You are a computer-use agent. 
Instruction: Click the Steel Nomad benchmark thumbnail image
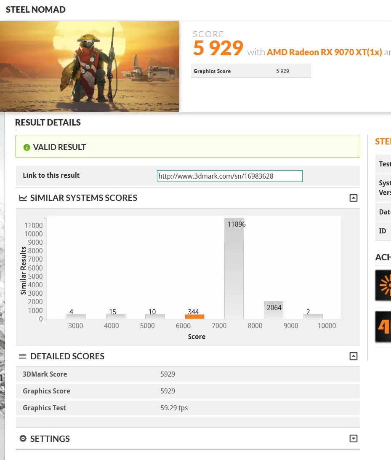click(x=89, y=66)
